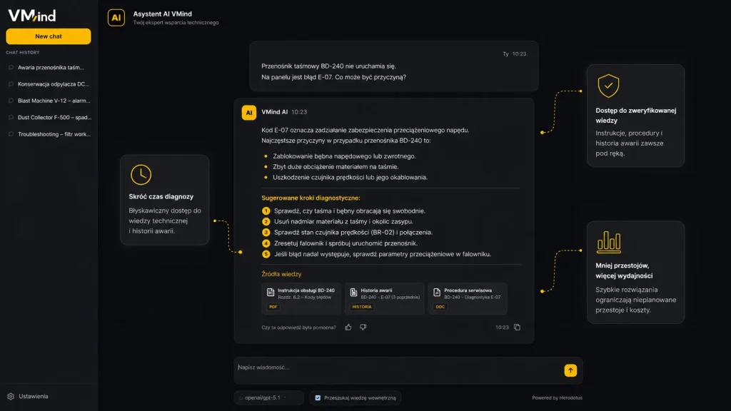
Task: Copy the VMind AI response
Action: pyautogui.click(x=517, y=328)
